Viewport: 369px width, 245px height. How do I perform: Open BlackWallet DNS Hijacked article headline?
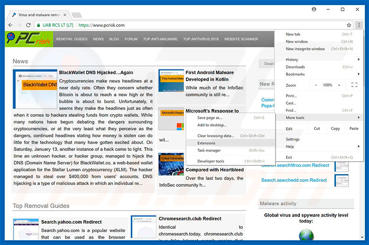pyautogui.click(x=96, y=73)
